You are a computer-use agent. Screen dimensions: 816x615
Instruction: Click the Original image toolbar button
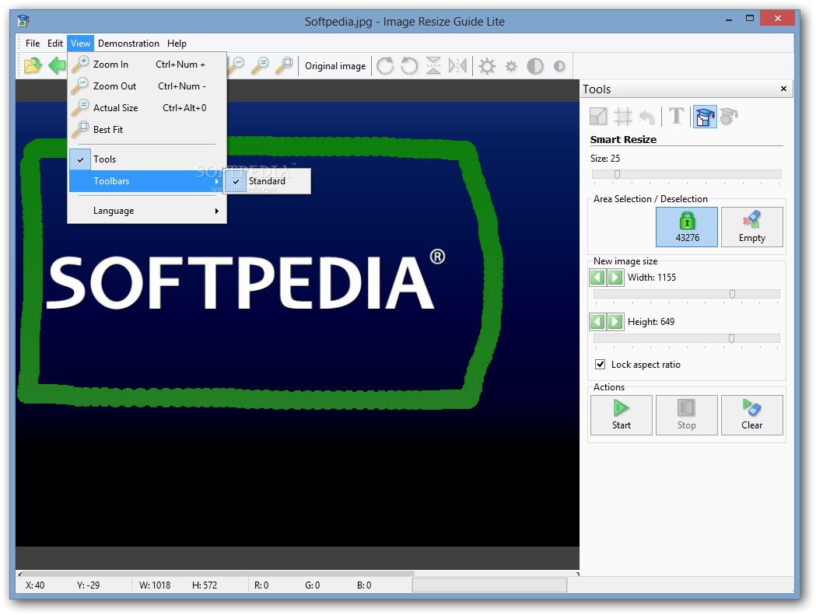335,66
